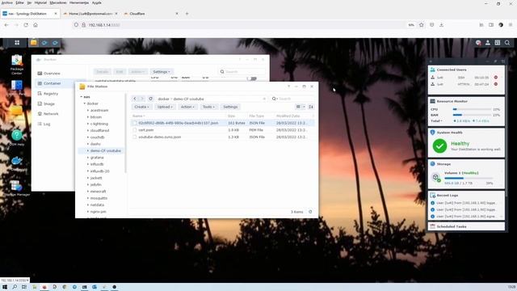Expand the minecraft folder tree node
517x291 pixels.
coord(88,192)
